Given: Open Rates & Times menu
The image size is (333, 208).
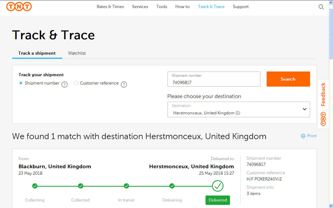Looking at the screenshot, I should [110, 7].
